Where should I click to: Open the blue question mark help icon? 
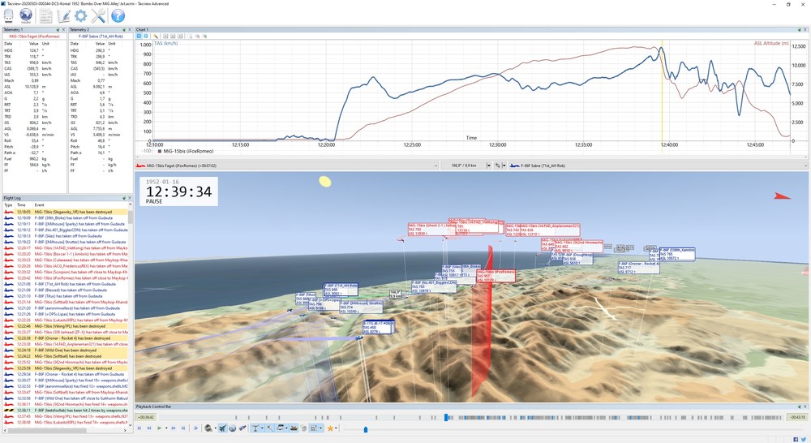pos(118,16)
